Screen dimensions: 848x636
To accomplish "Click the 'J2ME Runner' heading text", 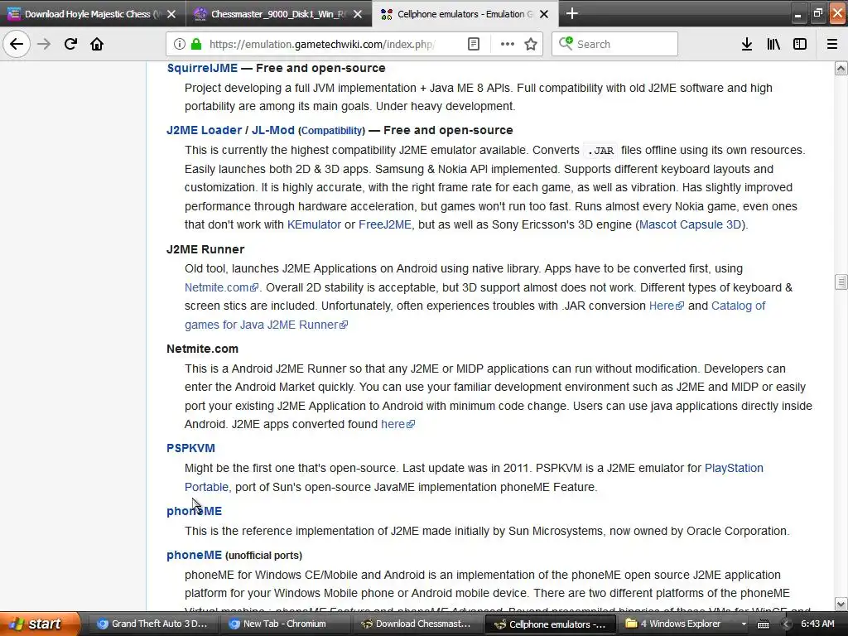I will click(x=205, y=249).
